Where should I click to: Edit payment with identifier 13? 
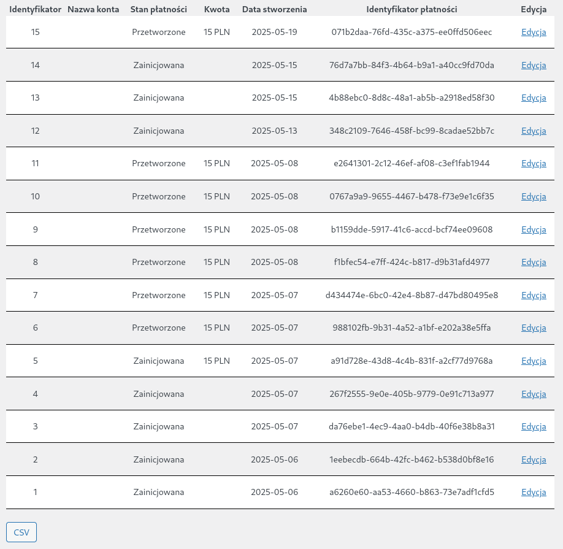click(534, 98)
